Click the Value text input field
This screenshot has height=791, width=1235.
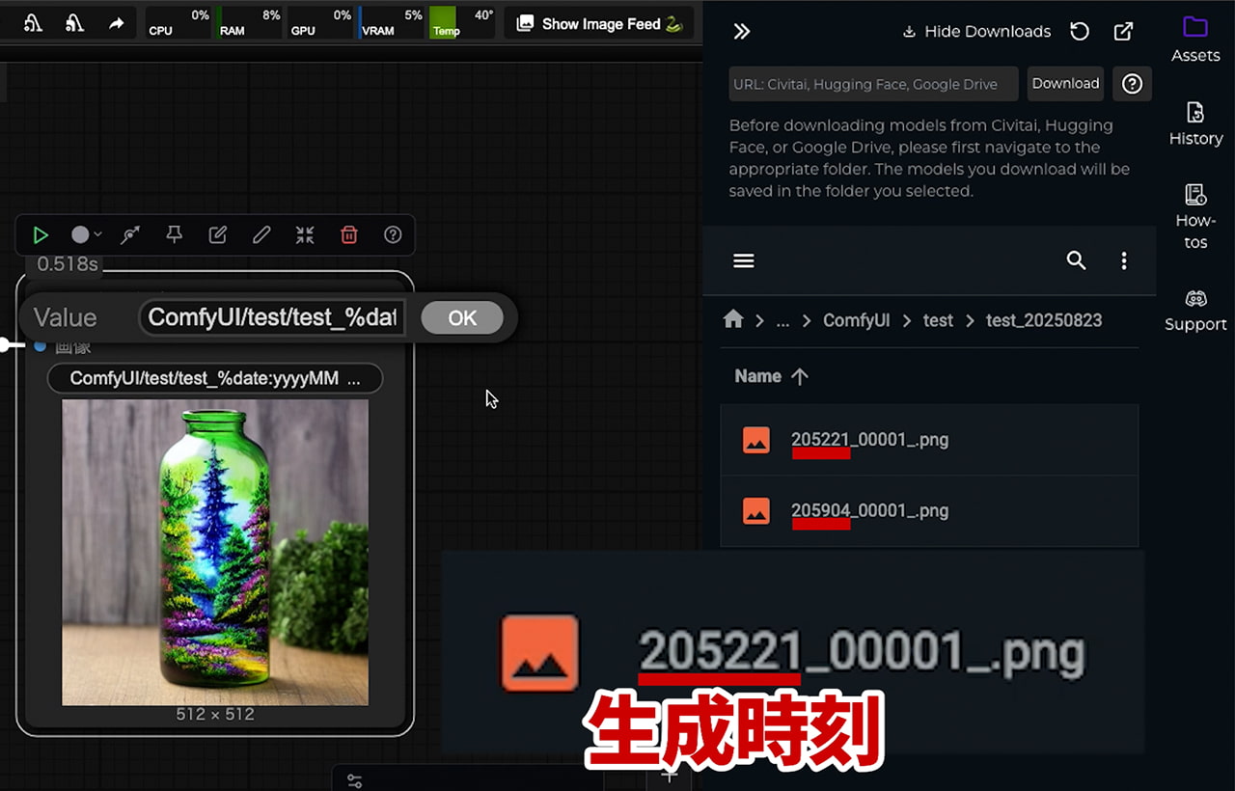[x=271, y=318]
